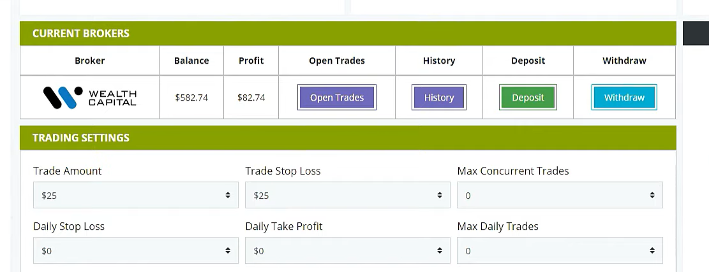Click the Wealth Capital broker logo
709x272 pixels.
click(89, 97)
